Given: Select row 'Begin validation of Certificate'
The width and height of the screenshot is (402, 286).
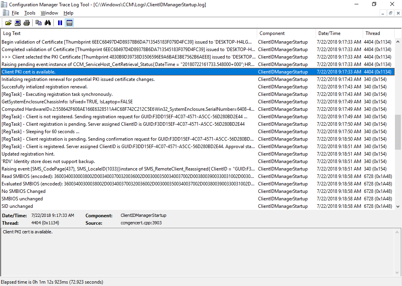Looking at the screenshot, I should pyautogui.click(x=197, y=42).
